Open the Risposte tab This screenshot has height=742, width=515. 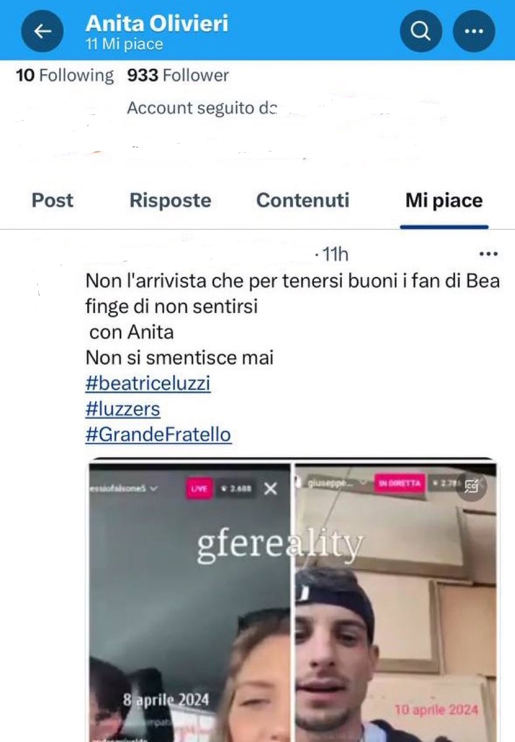tap(170, 200)
